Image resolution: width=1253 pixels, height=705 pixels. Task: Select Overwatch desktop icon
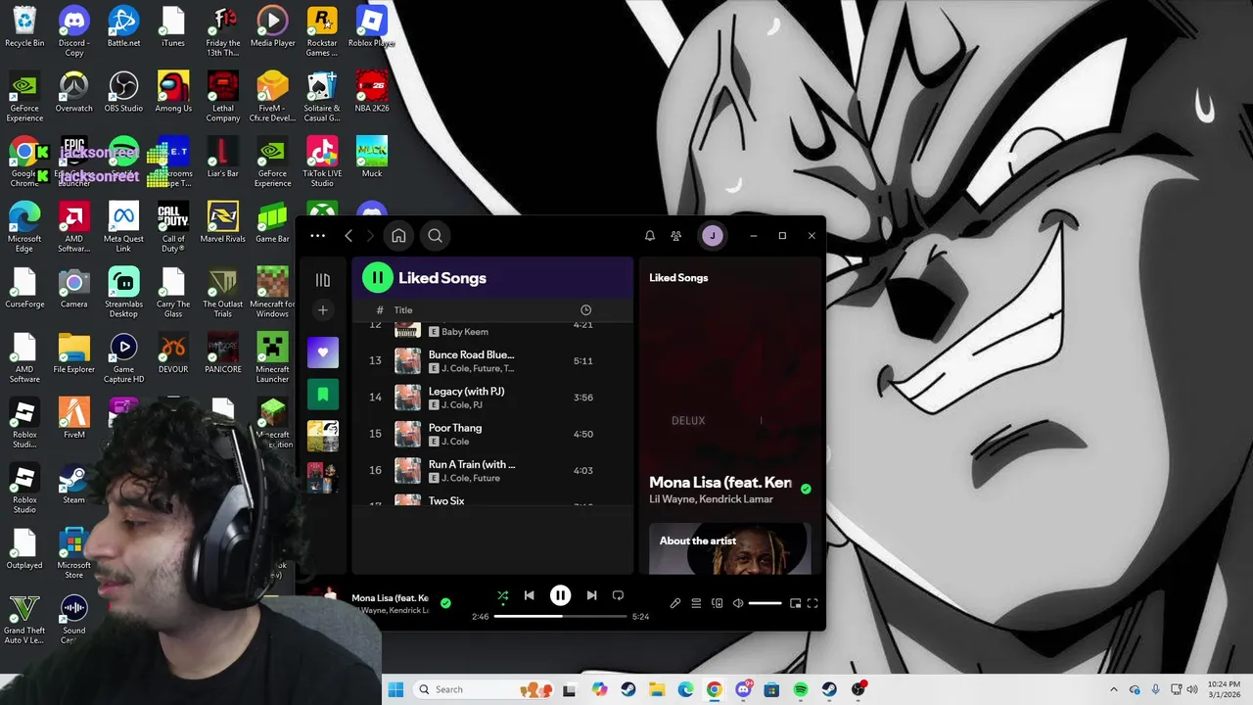tap(73, 92)
